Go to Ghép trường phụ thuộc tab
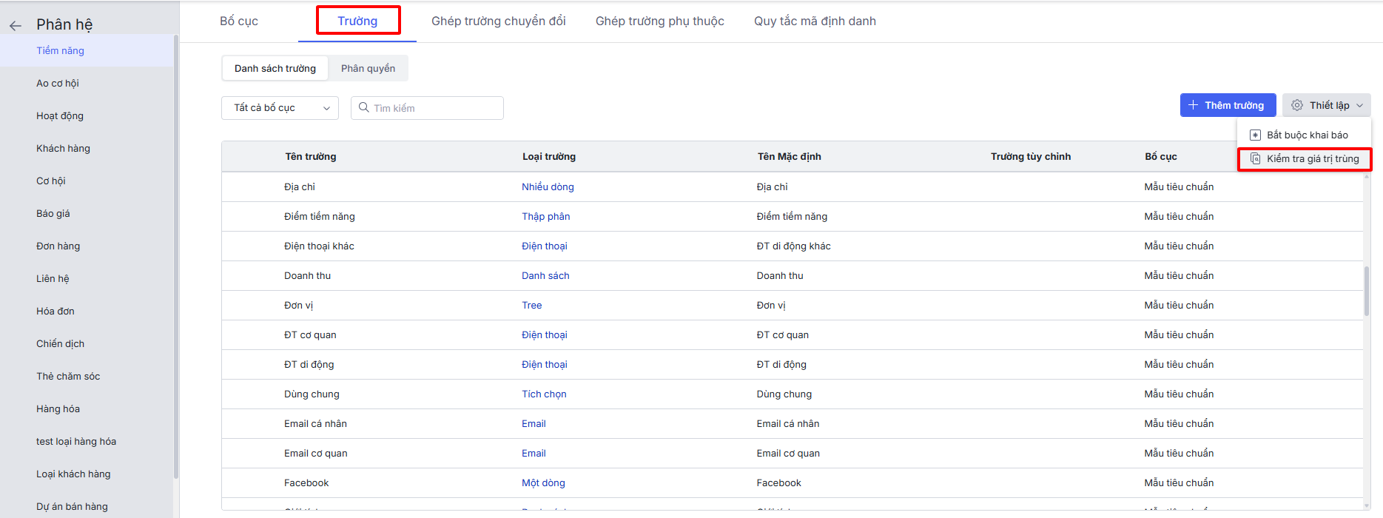 [659, 21]
